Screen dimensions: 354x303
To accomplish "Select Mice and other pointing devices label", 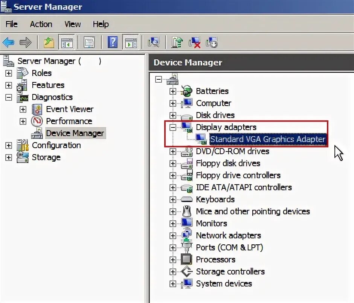I will coord(253,212).
